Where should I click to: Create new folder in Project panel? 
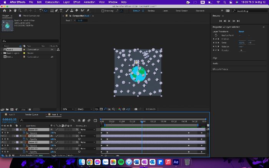pos(7,110)
